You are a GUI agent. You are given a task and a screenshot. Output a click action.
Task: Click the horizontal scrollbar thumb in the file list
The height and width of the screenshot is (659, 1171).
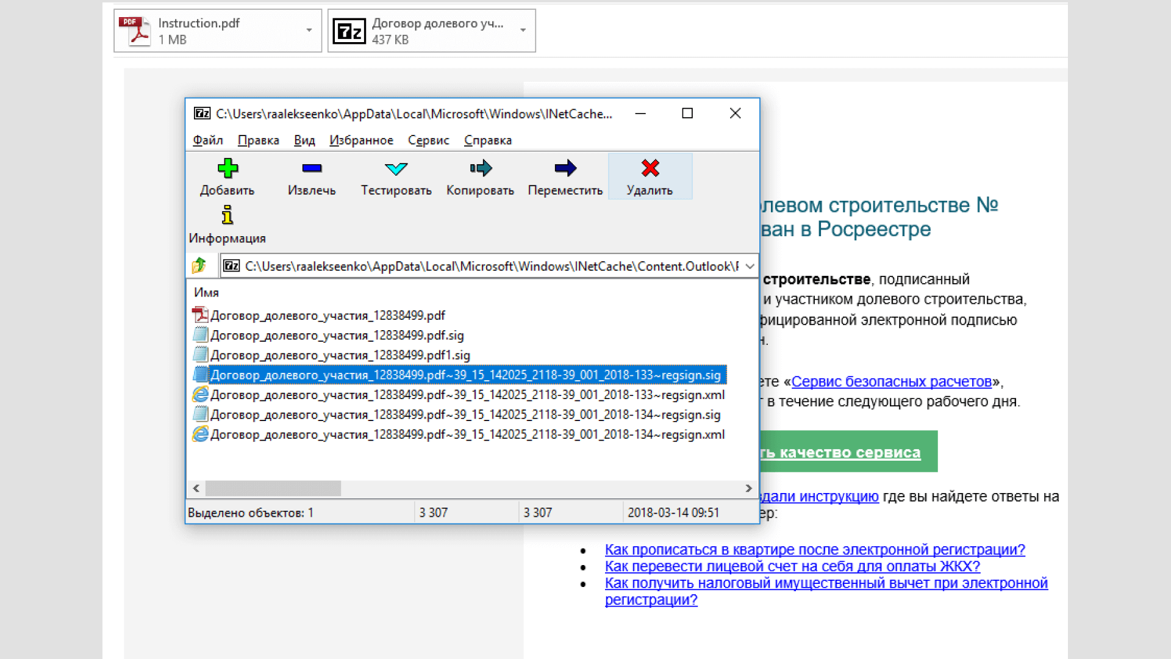click(x=273, y=488)
